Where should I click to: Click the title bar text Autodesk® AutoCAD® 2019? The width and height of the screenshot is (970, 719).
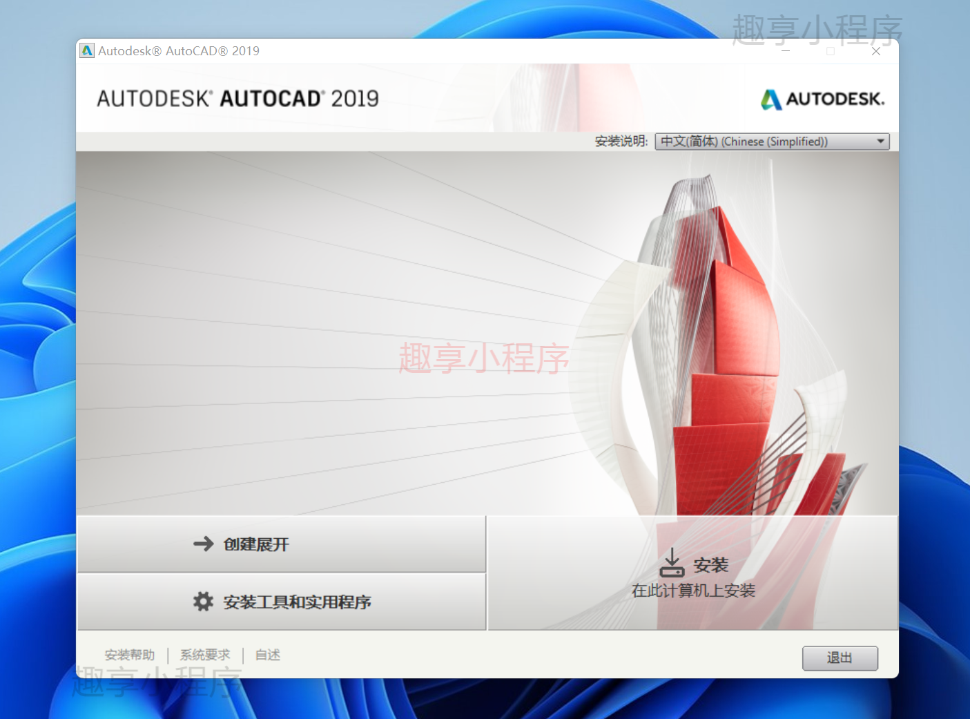(179, 51)
